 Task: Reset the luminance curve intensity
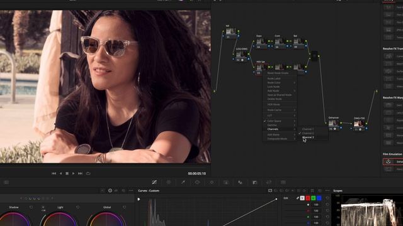(327, 205)
